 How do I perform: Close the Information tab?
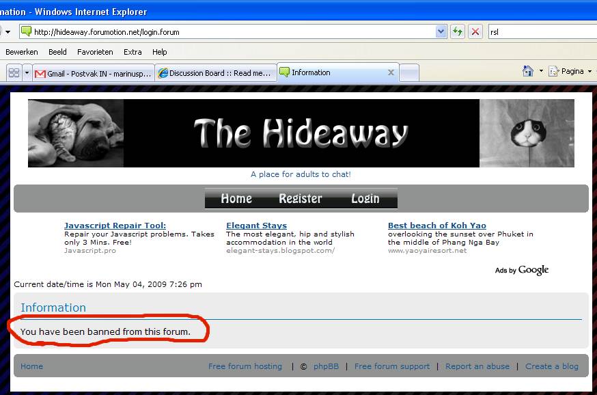coord(391,72)
